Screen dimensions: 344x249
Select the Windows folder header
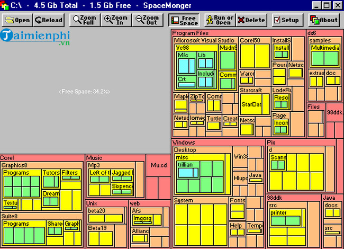[184, 143]
